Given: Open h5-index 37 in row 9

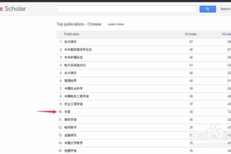Looking at the screenshot, I should point(191,104).
